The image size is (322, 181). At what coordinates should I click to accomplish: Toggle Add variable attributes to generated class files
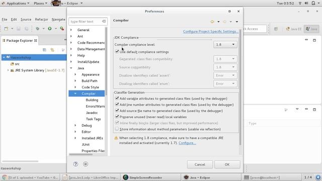click(x=117, y=99)
